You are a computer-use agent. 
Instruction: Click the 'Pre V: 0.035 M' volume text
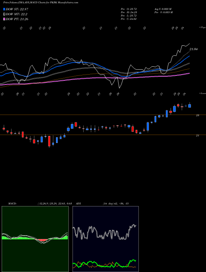[x=163, y=12]
